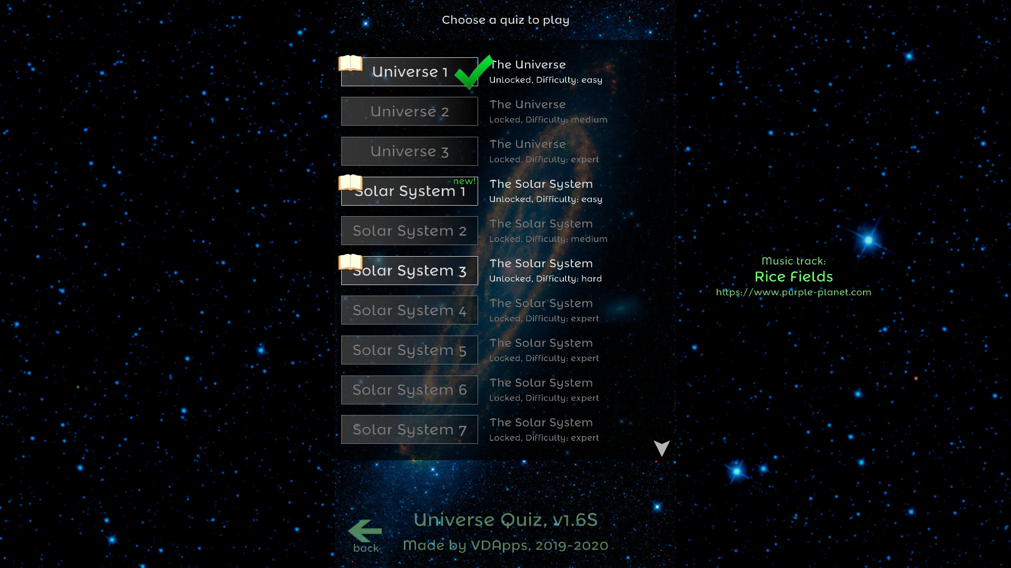Start the Universe 1 quiz
The image size is (1011, 568).
coord(409,72)
